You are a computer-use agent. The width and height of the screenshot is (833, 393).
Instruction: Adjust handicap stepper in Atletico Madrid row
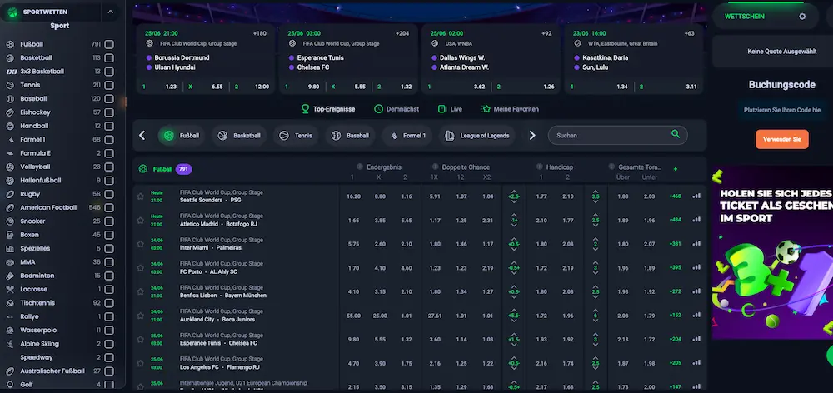(514, 221)
